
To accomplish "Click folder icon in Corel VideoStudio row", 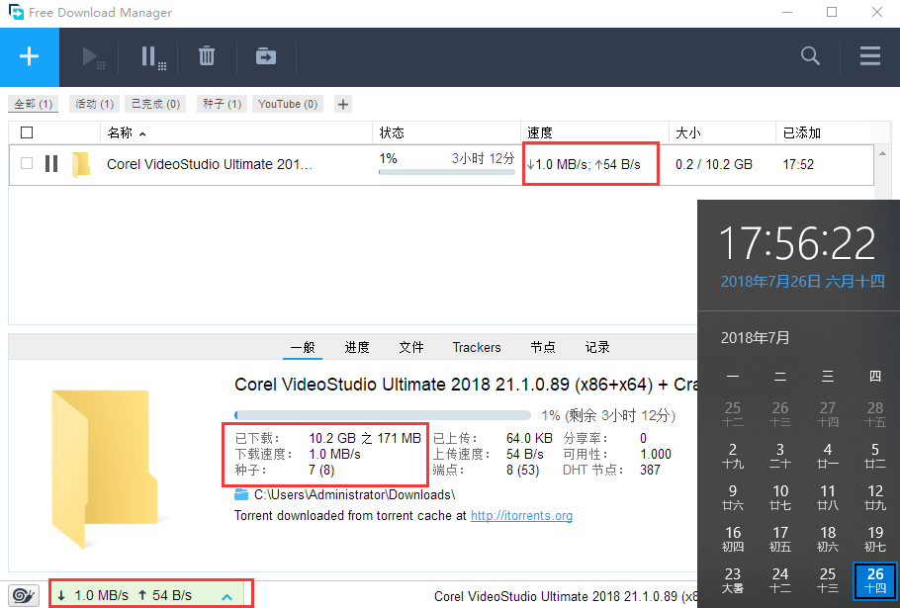I will [x=81, y=164].
